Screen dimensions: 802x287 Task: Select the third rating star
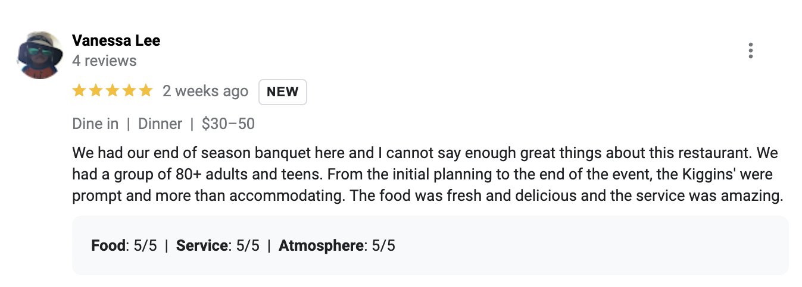pos(113,91)
